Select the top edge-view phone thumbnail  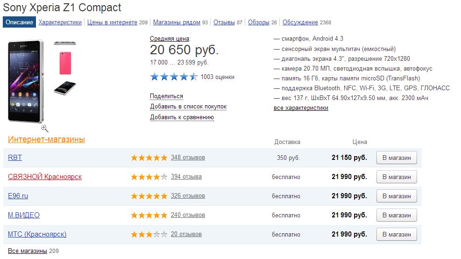pos(64,43)
